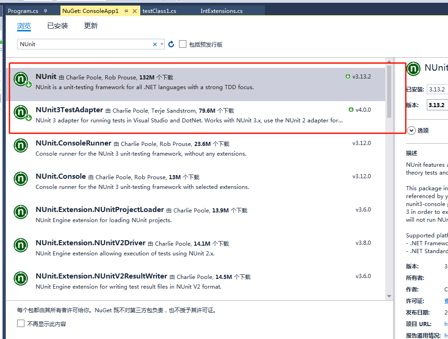Click the 描述 heading in details pane
The height and width of the screenshot is (339, 448).
coord(412,153)
